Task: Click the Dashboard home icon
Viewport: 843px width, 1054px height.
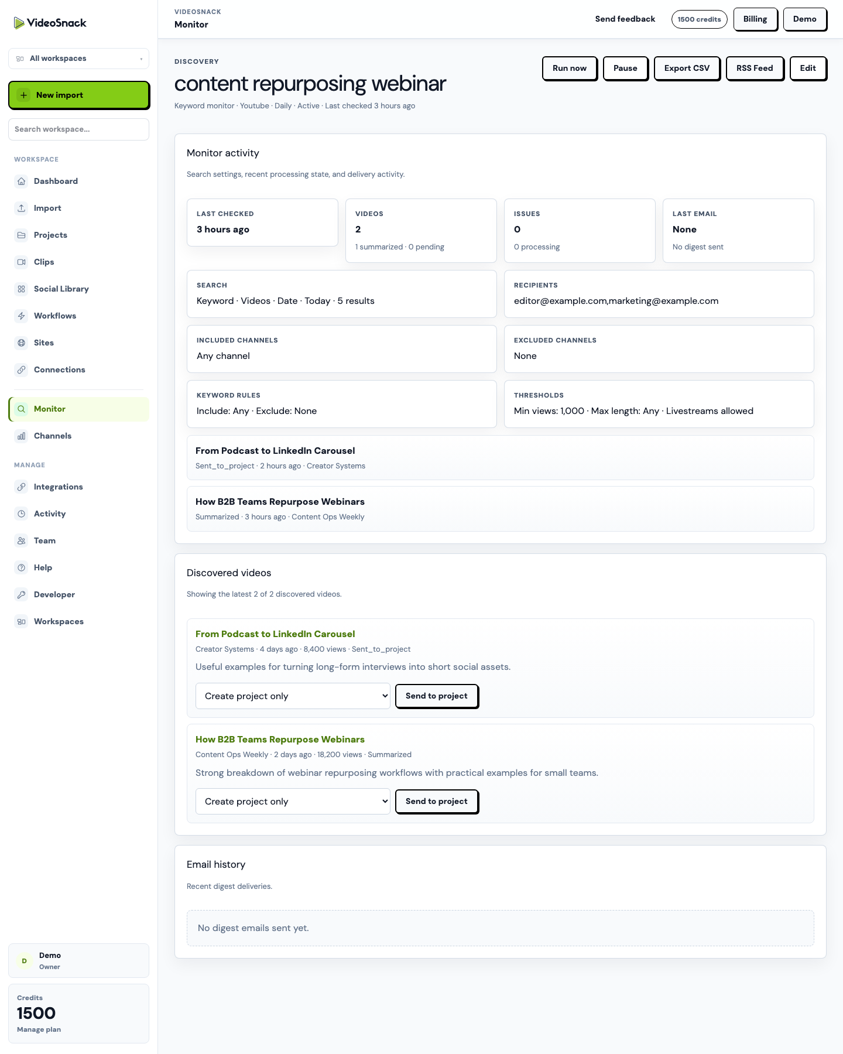Action: click(x=21, y=181)
